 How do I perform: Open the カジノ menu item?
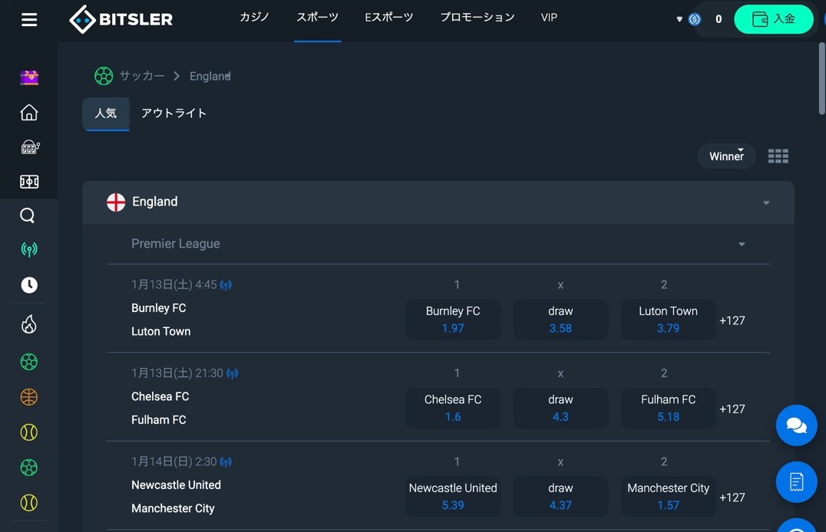point(254,18)
